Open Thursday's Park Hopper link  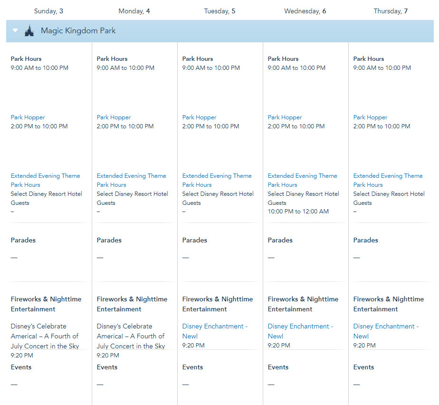370,117
